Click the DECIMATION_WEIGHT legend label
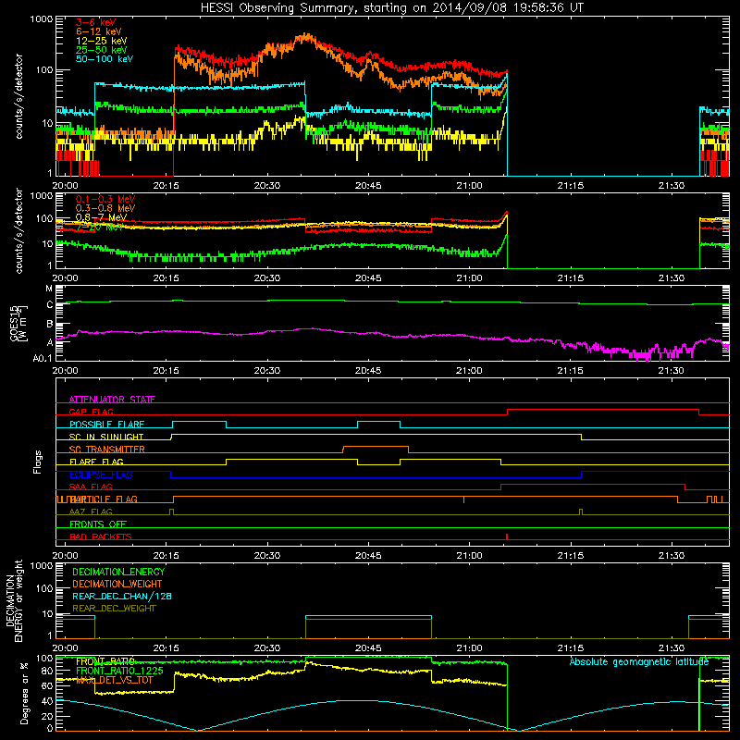 [x=117, y=584]
